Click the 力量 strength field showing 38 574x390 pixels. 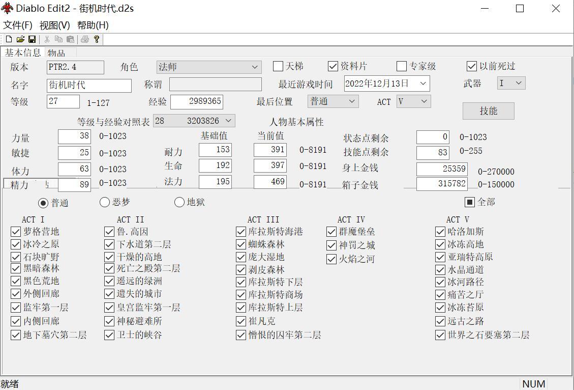(x=74, y=136)
